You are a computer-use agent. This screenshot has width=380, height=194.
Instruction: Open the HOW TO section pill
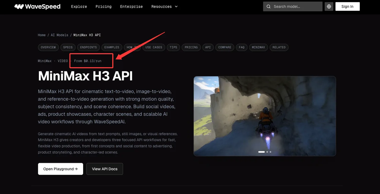pyautogui.click(x=132, y=47)
